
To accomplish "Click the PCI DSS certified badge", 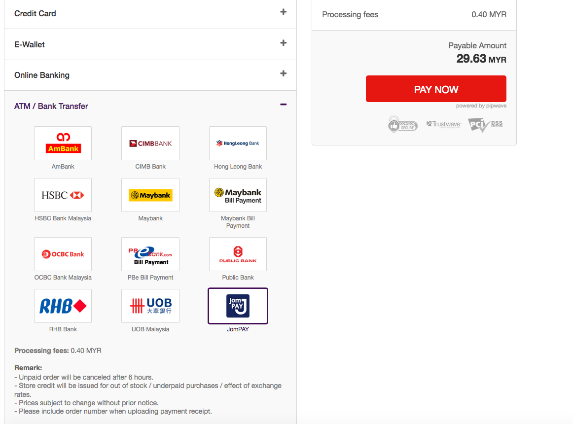I will tap(485, 124).
